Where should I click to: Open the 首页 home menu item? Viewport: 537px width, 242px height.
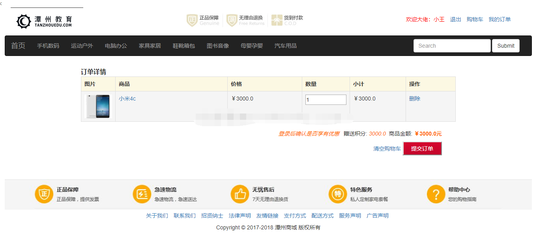pos(18,46)
